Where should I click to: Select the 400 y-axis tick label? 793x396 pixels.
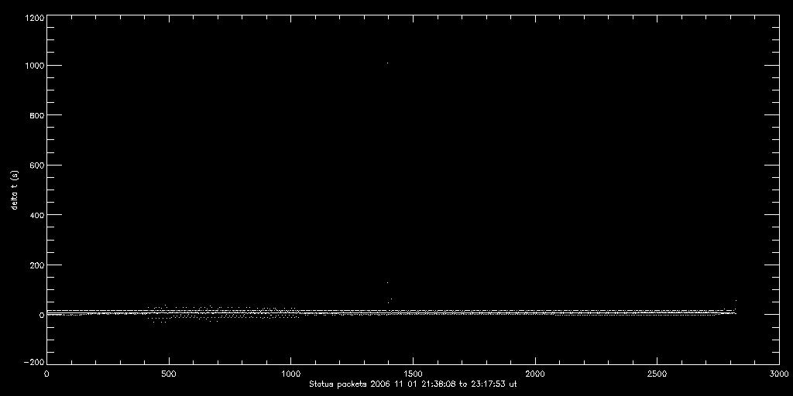click(x=36, y=215)
